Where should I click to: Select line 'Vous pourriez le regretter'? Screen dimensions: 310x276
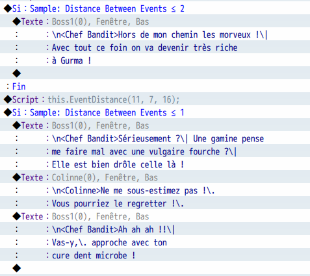[x=155, y=203]
